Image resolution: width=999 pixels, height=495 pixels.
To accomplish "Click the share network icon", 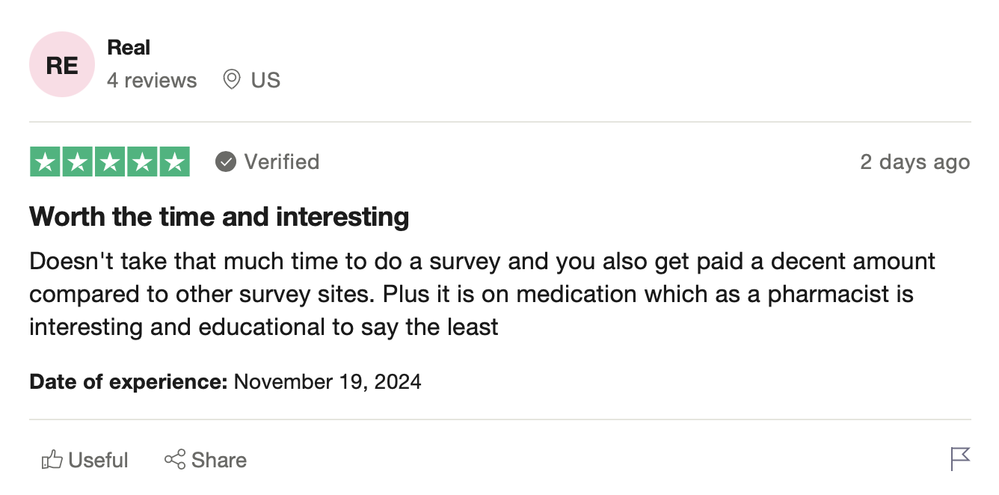I will 175,460.
